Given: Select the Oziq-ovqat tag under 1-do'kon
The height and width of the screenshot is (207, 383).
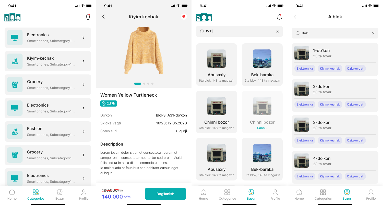Looking at the screenshot, I should [x=355, y=69].
